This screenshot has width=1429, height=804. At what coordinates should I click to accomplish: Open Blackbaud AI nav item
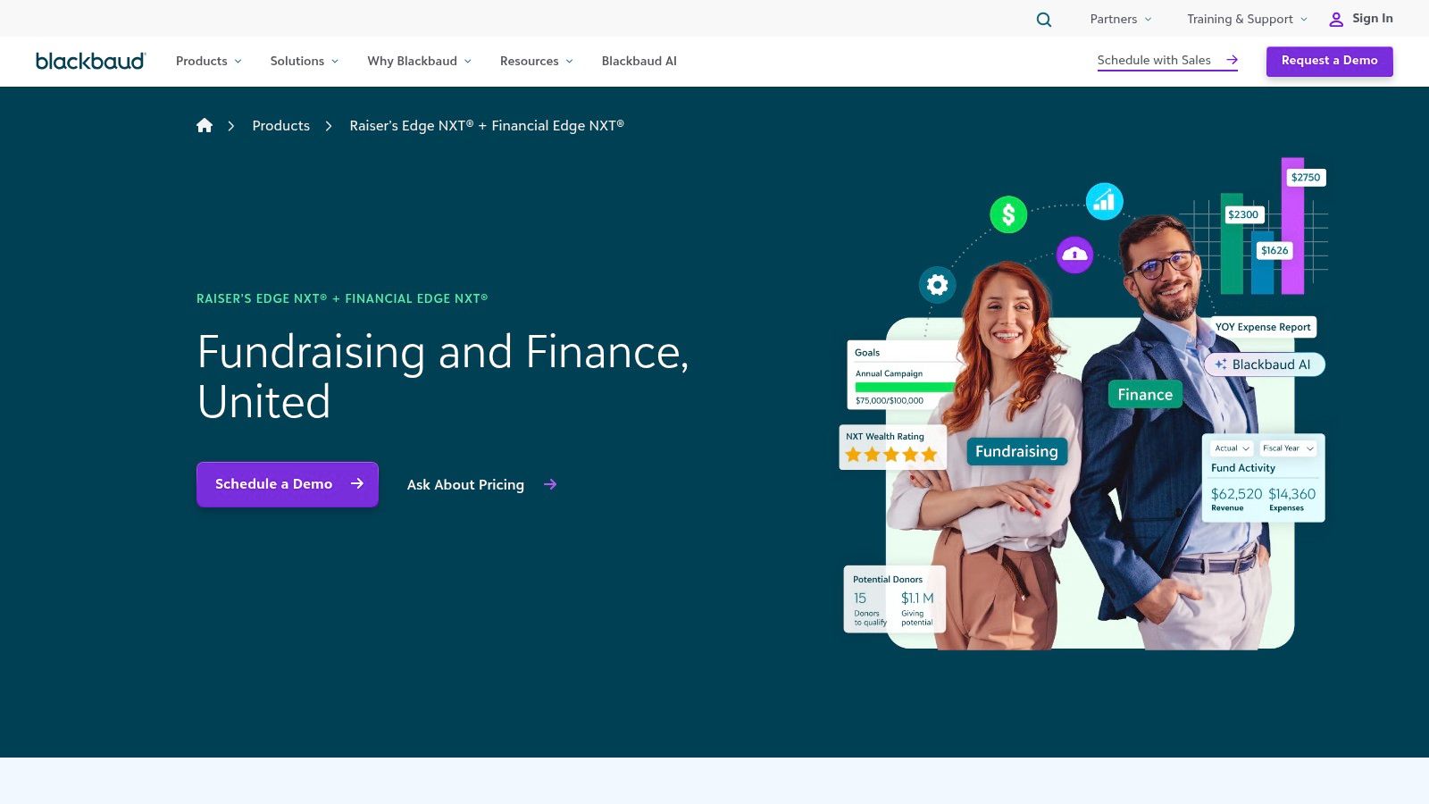tap(639, 61)
